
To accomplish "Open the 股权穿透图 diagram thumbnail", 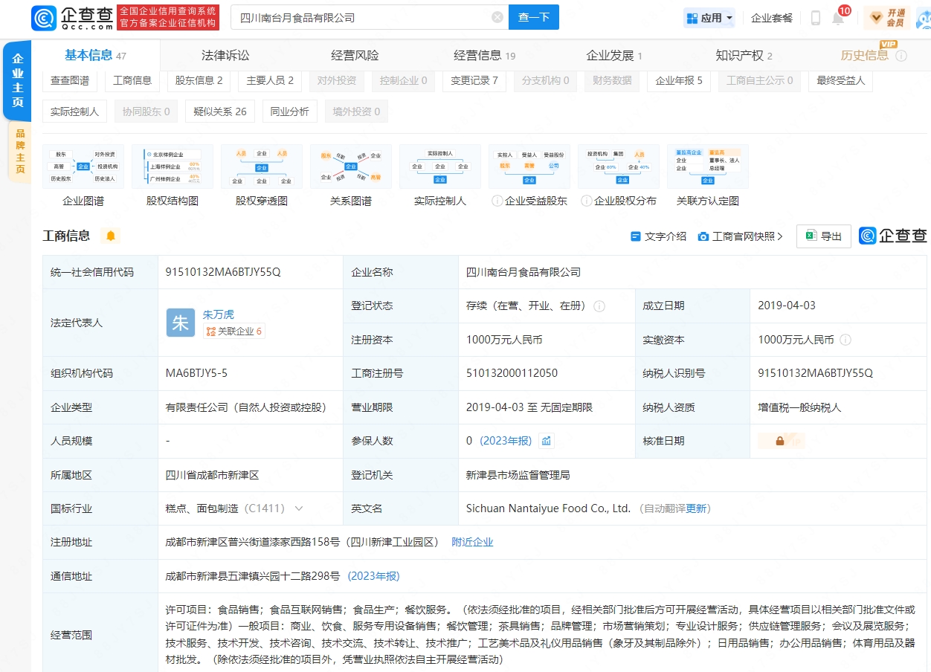I will [x=262, y=167].
